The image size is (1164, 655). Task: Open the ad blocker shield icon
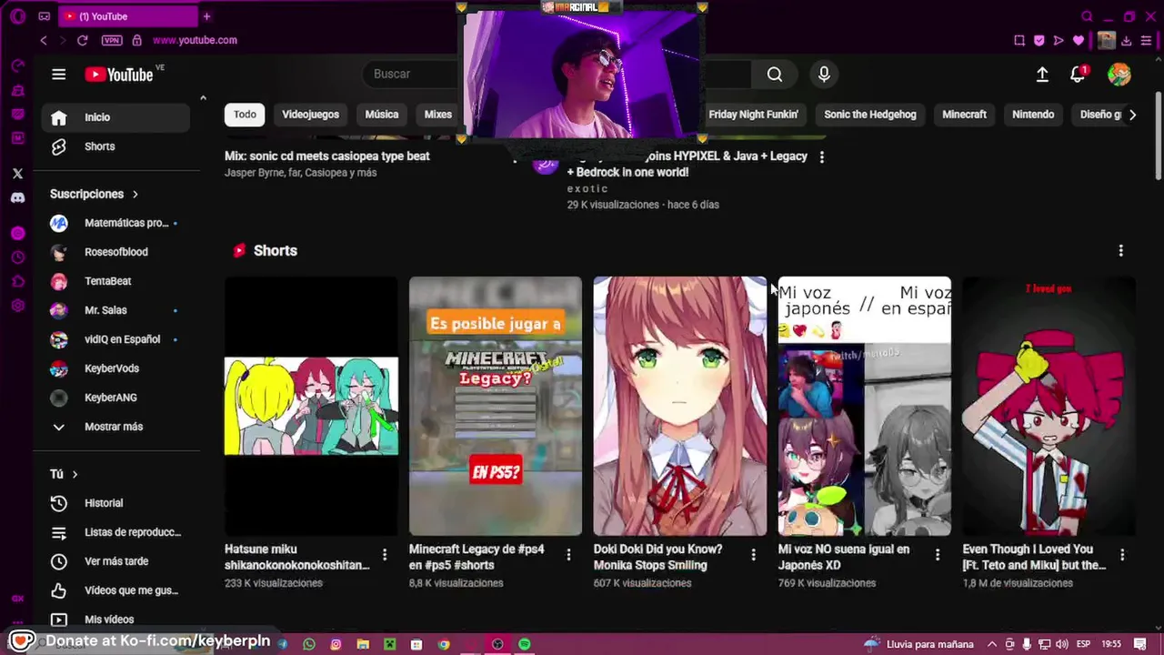pos(1039,40)
